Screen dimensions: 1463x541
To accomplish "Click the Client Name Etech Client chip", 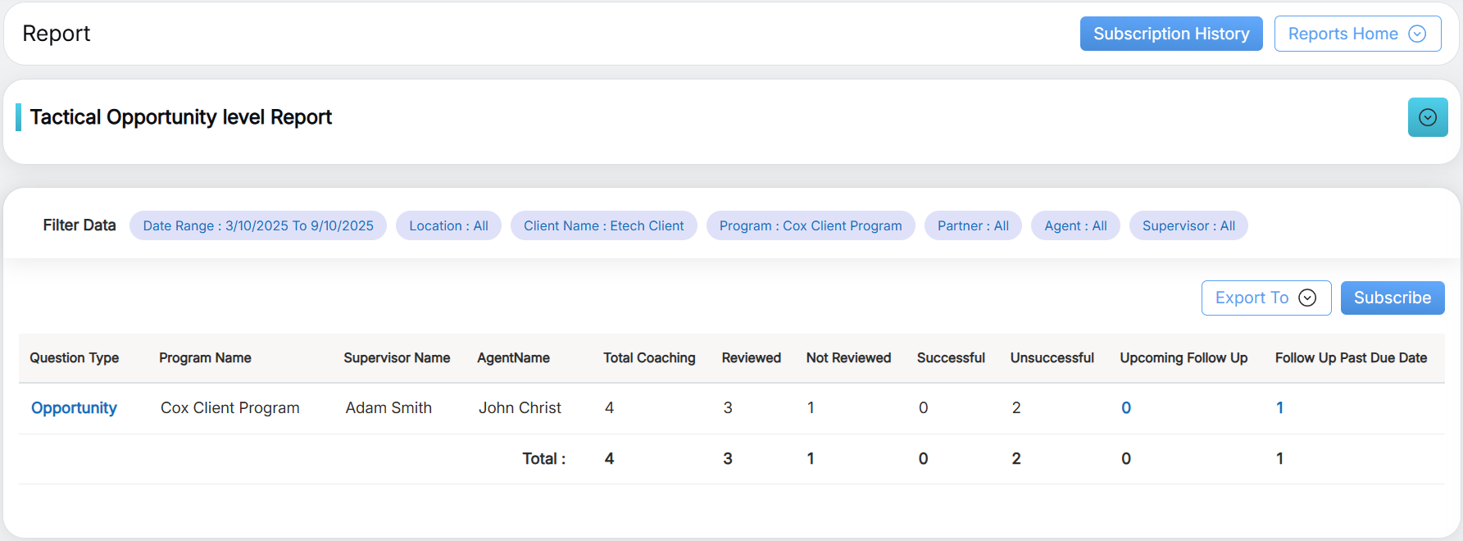I will point(603,225).
